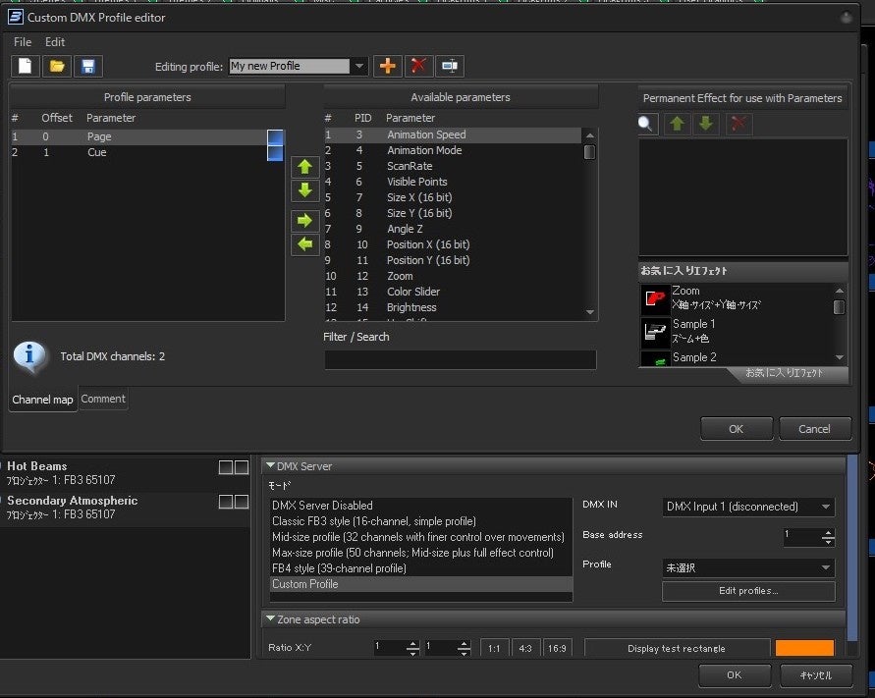Open the File menu

coord(23,42)
